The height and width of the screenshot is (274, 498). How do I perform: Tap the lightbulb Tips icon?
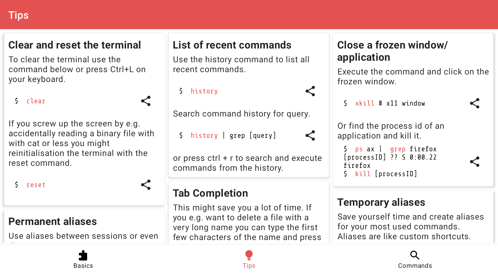click(x=249, y=255)
